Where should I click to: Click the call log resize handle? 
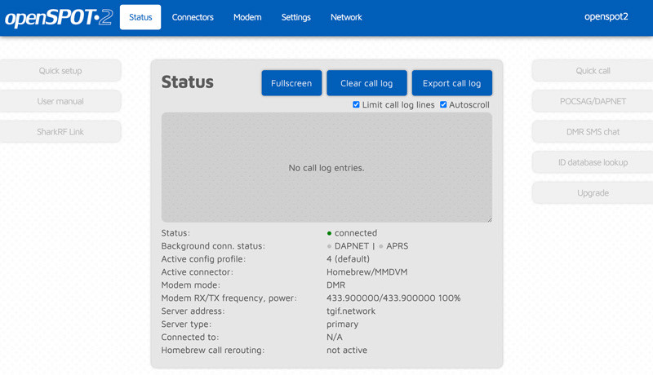pyautogui.click(x=489, y=219)
